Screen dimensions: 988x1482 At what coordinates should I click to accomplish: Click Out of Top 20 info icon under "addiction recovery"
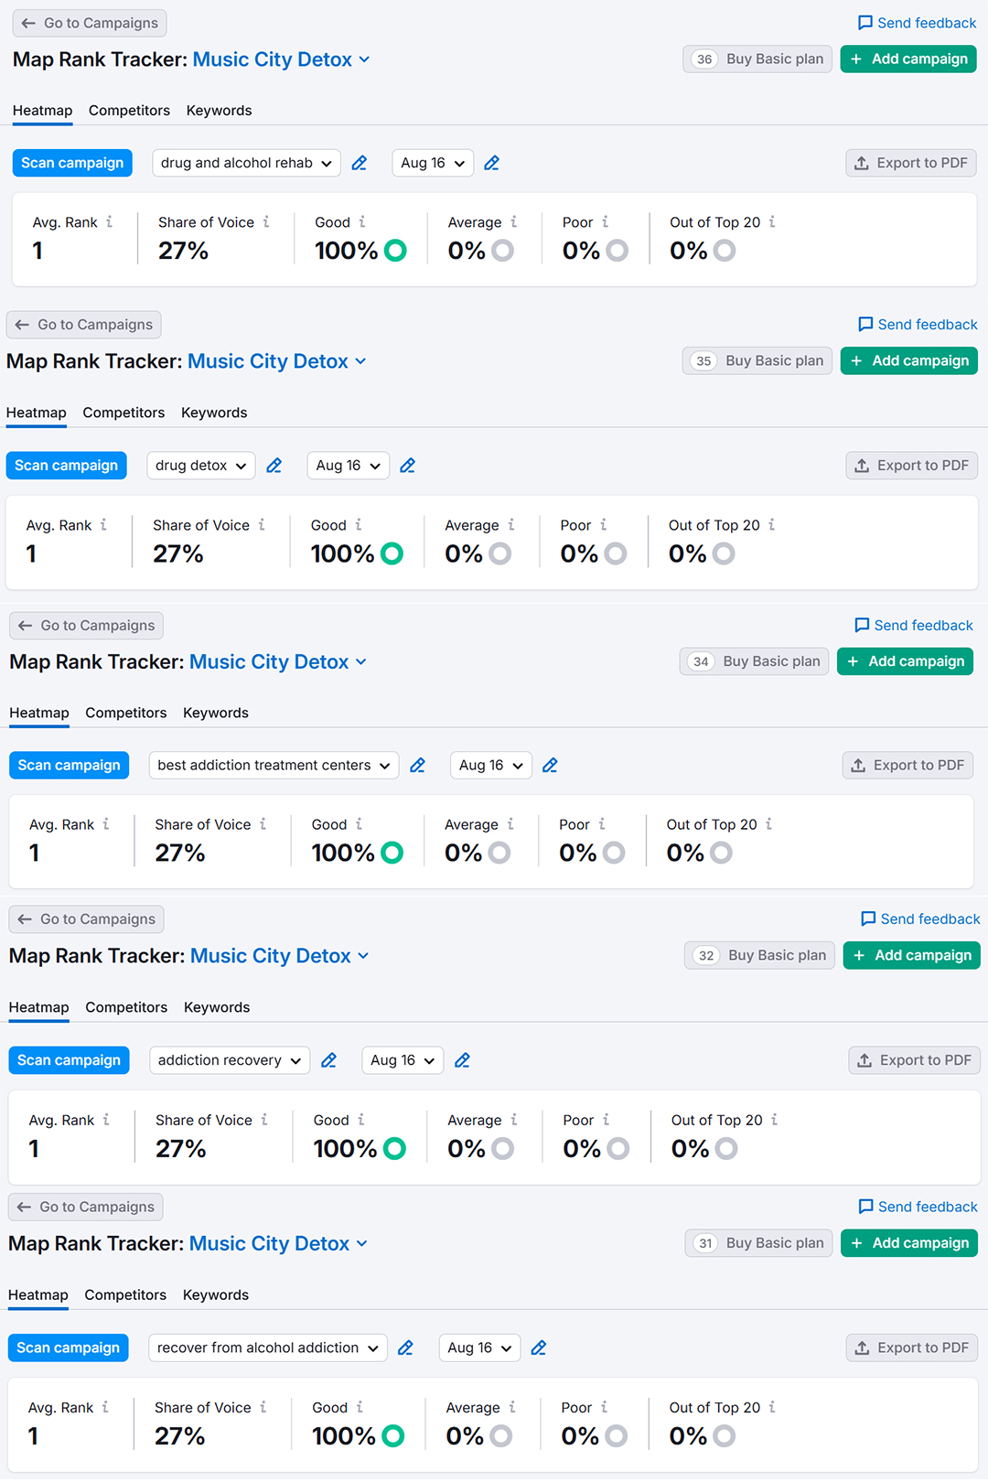point(774,1120)
